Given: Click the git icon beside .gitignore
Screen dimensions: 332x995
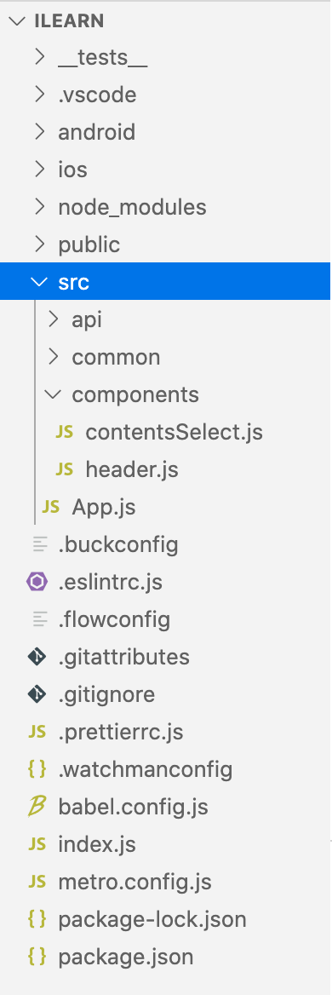Looking at the screenshot, I should click(37, 694).
